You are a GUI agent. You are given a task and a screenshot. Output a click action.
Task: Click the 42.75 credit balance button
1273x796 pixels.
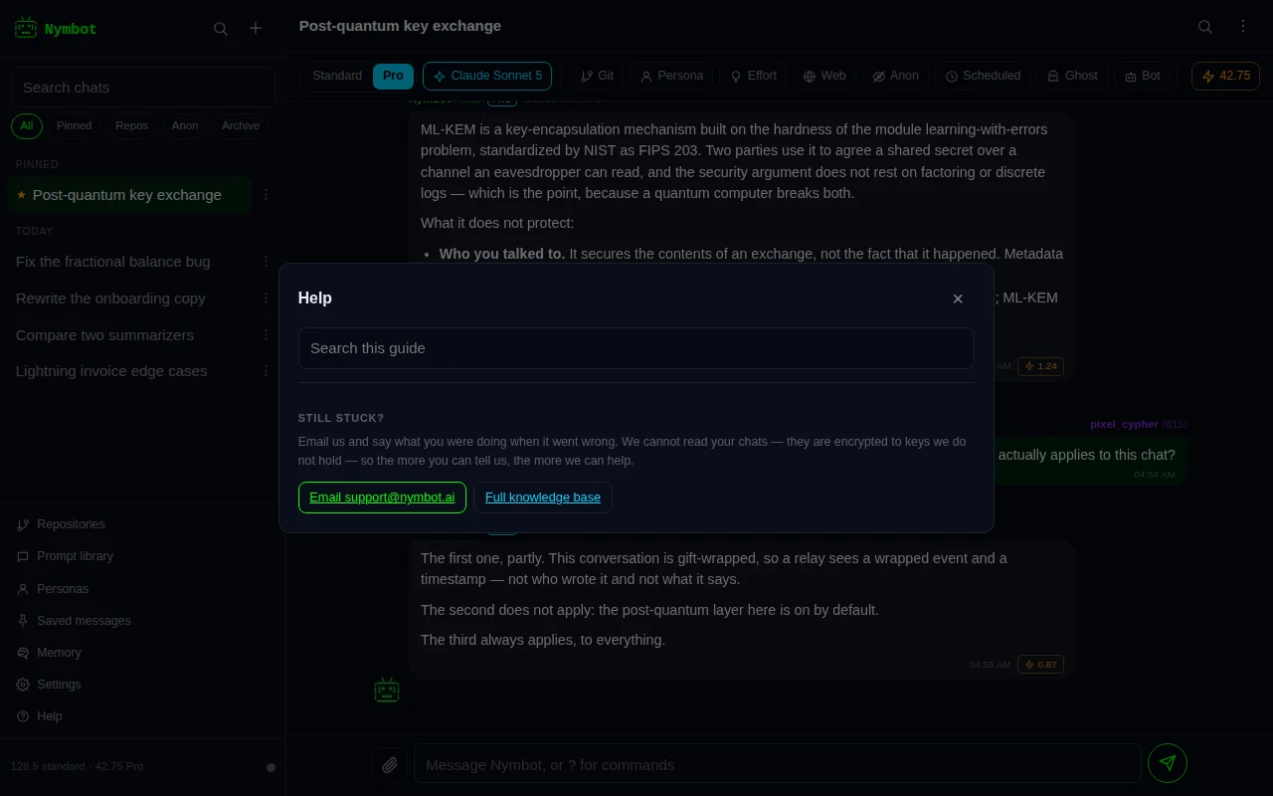[x=1225, y=76]
